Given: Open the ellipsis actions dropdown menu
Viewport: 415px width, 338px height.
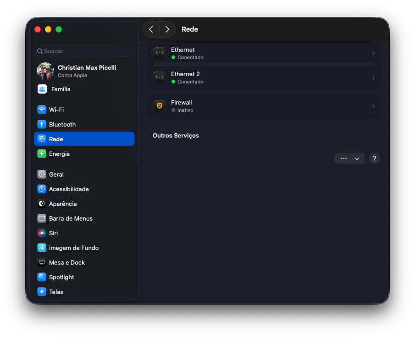Looking at the screenshot, I should [349, 159].
